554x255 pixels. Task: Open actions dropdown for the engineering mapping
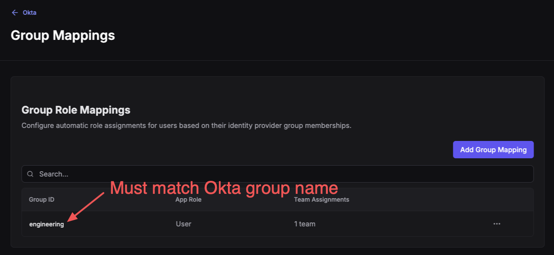point(497,224)
